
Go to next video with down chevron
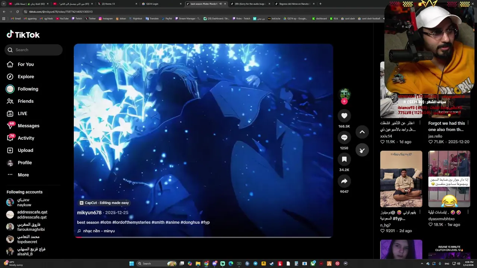(362, 150)
